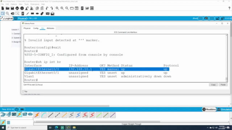Choose the Copper Straight-Through solid black cable
The image size is (232, 130).
pos(51,115)
